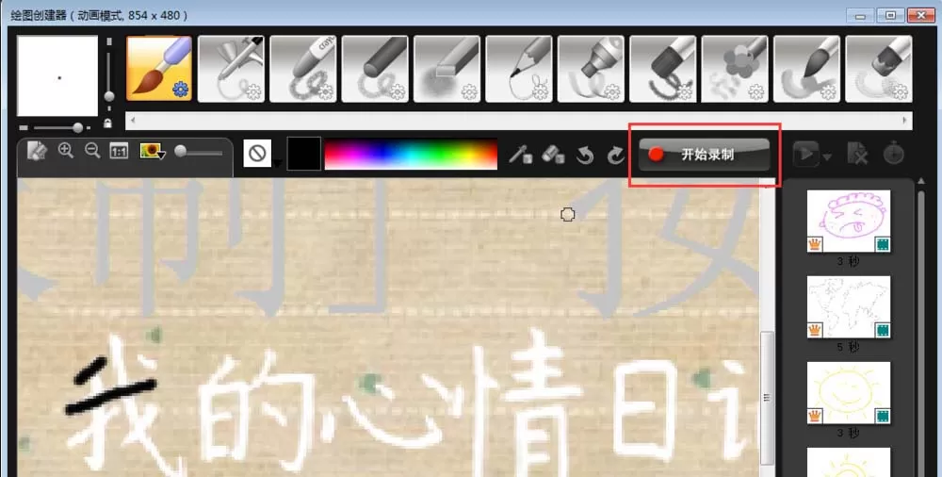Select the marker pen tool
The width and height of the screenshot is (942, 477).
591,68
